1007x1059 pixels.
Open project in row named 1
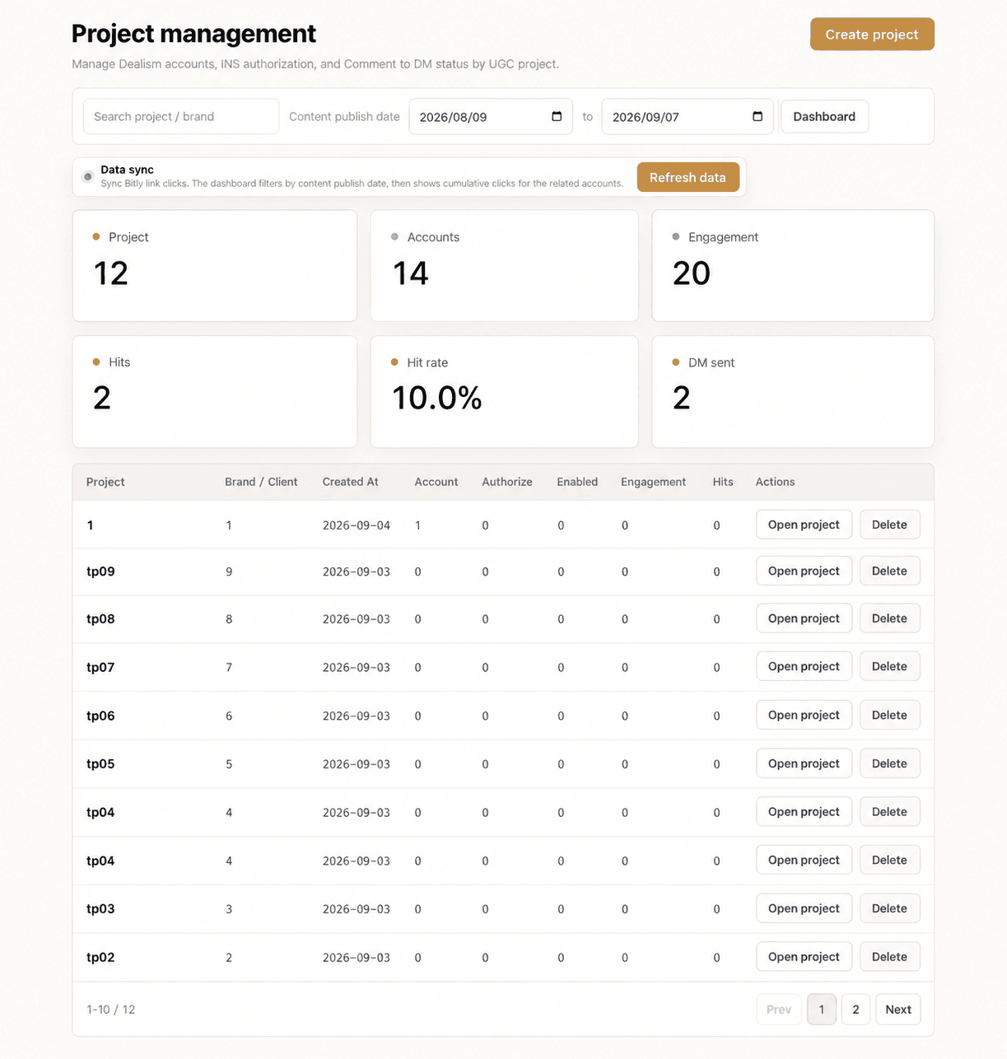[804, 525]
